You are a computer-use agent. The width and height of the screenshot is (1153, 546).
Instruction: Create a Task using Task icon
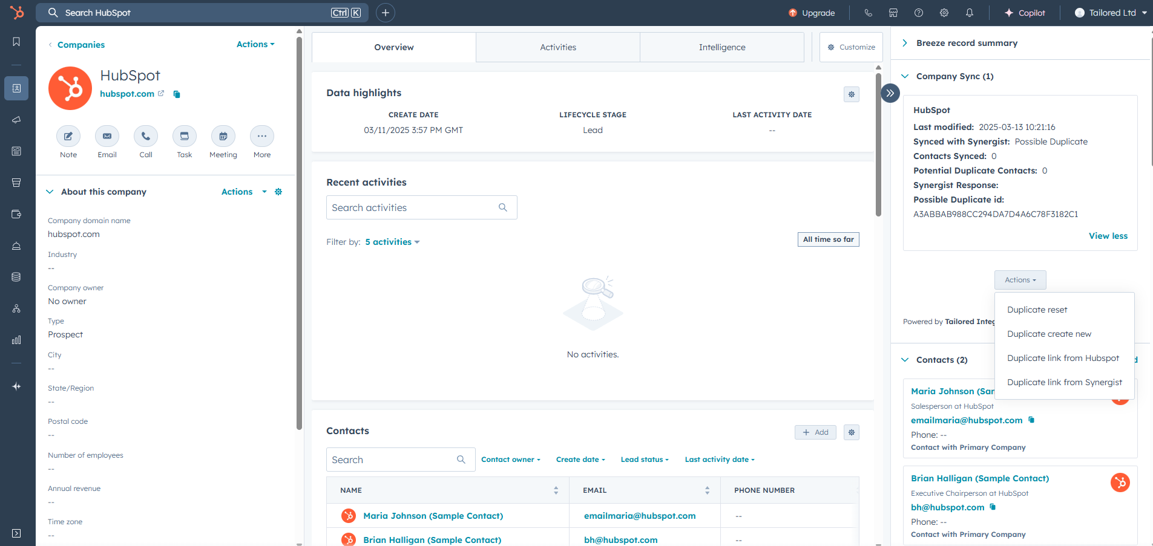[x=185, y=137]
